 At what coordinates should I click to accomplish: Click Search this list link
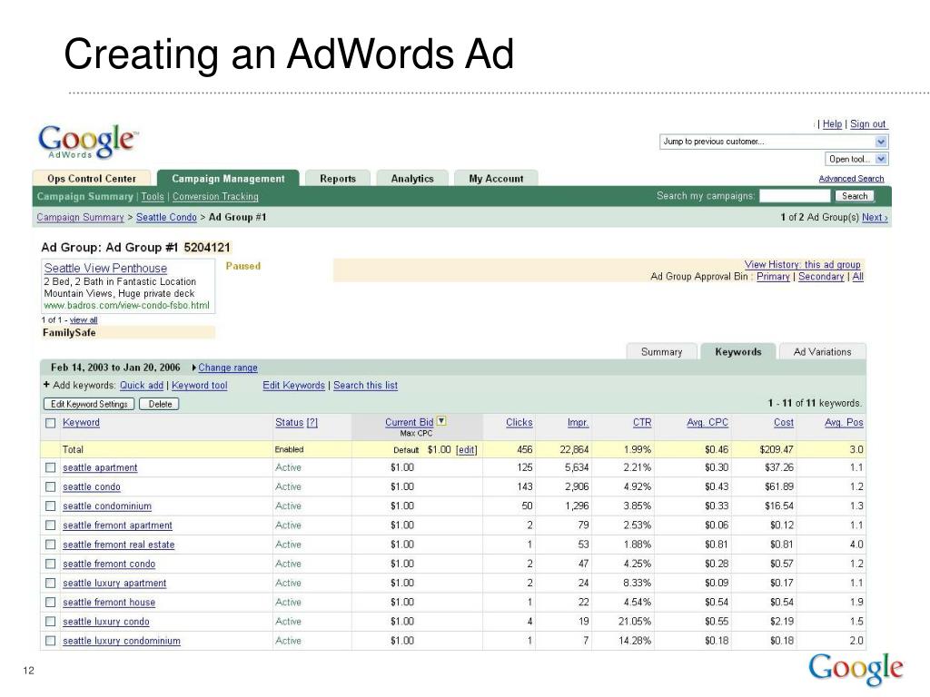[365, 385]
